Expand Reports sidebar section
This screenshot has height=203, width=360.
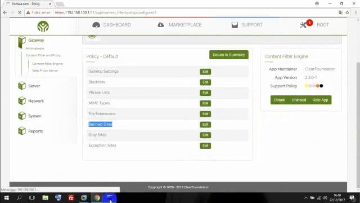click(x=35, y=131)
